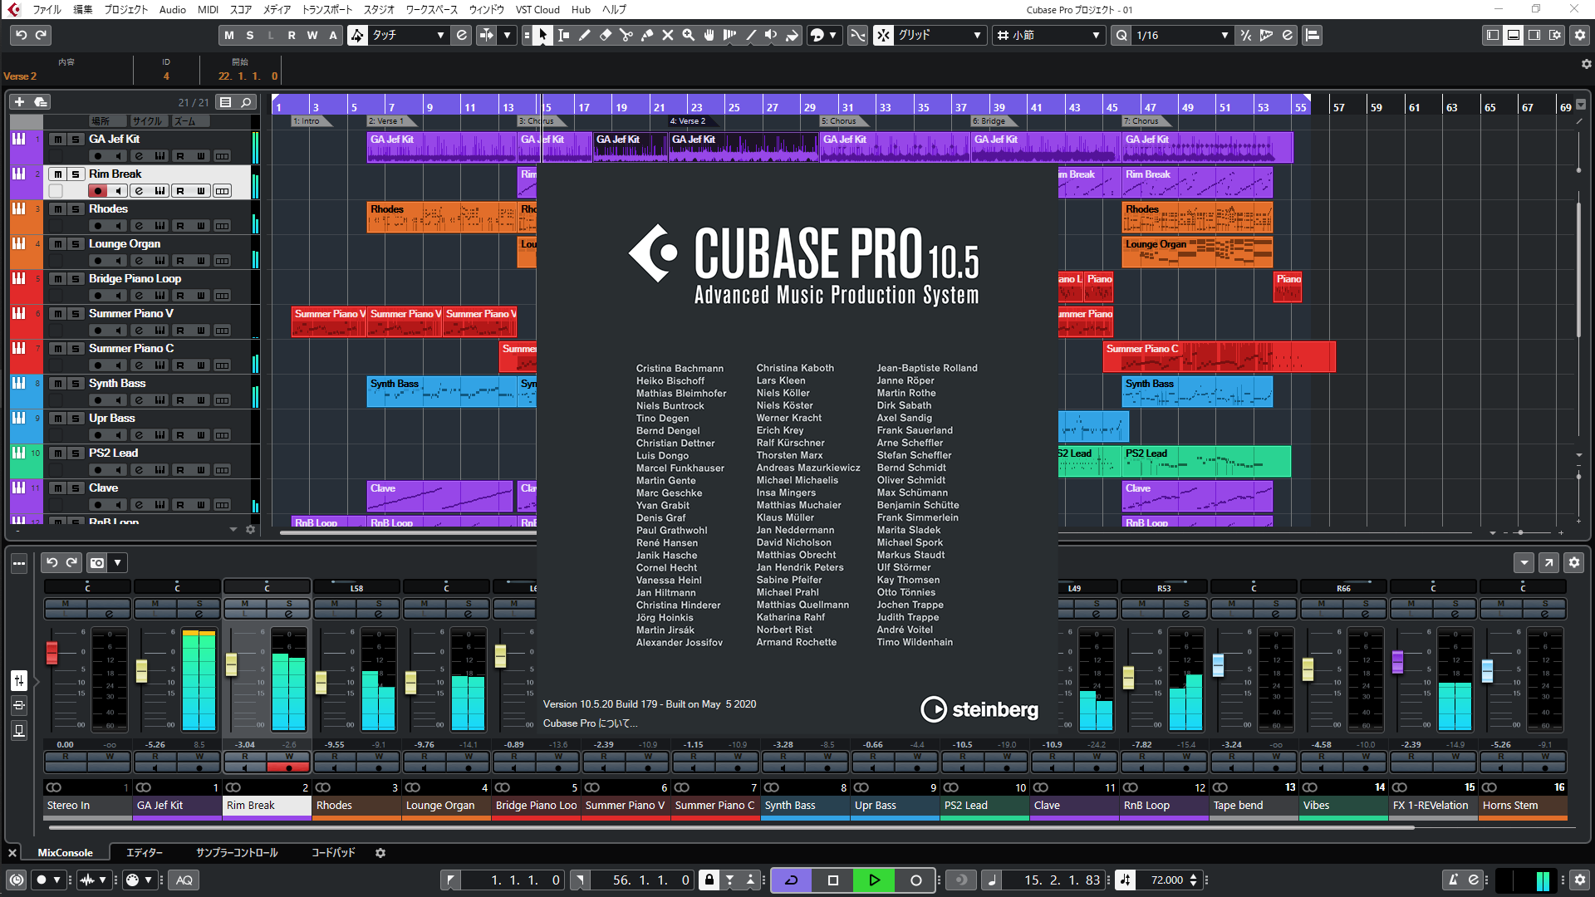The image size is (1595, 897).
Task: Select the Split scissors tool
Action: [626, 35]
